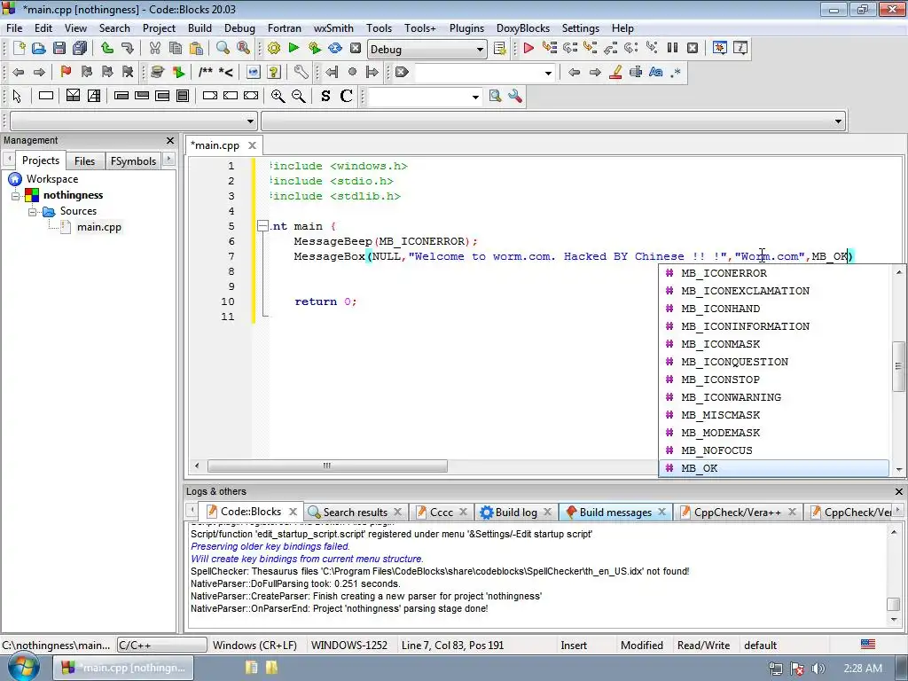The width and height of the screenshot is (908, 681).
Task: Click the Cut scissors icon
Action: click(154, 48)
